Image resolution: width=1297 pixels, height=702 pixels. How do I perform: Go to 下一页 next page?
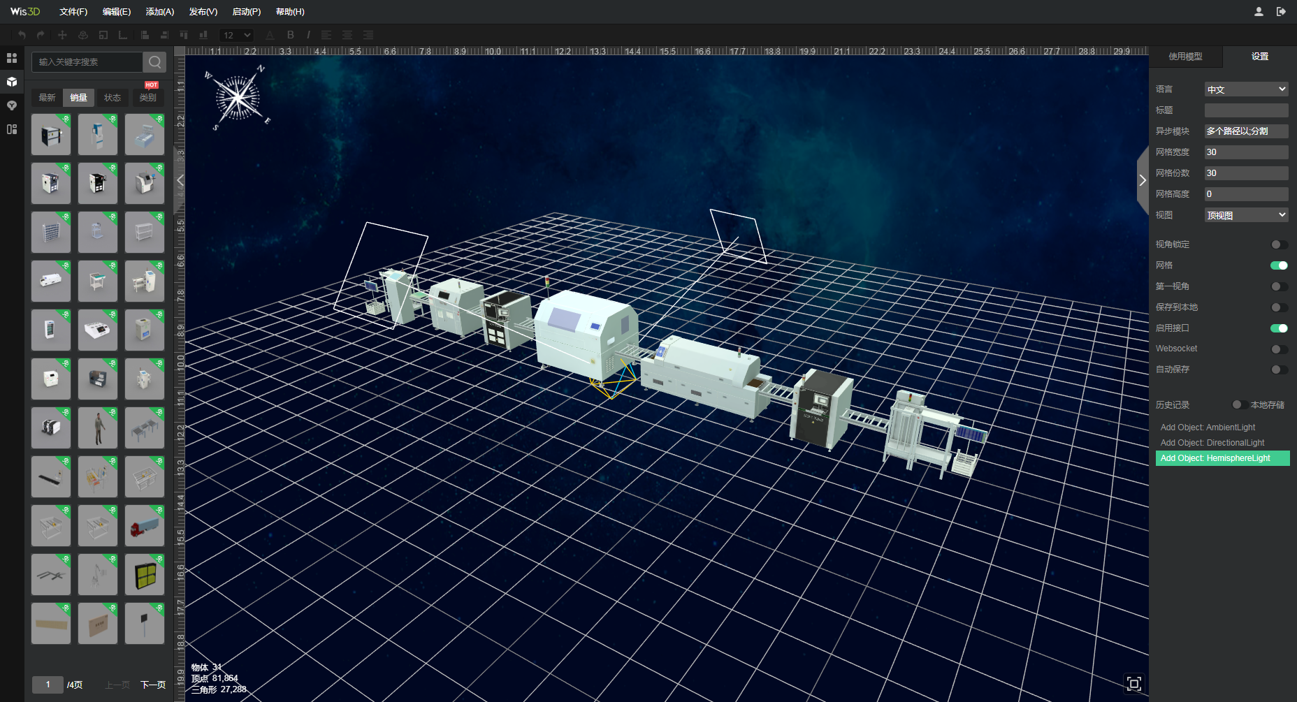[x=153, y=685]
